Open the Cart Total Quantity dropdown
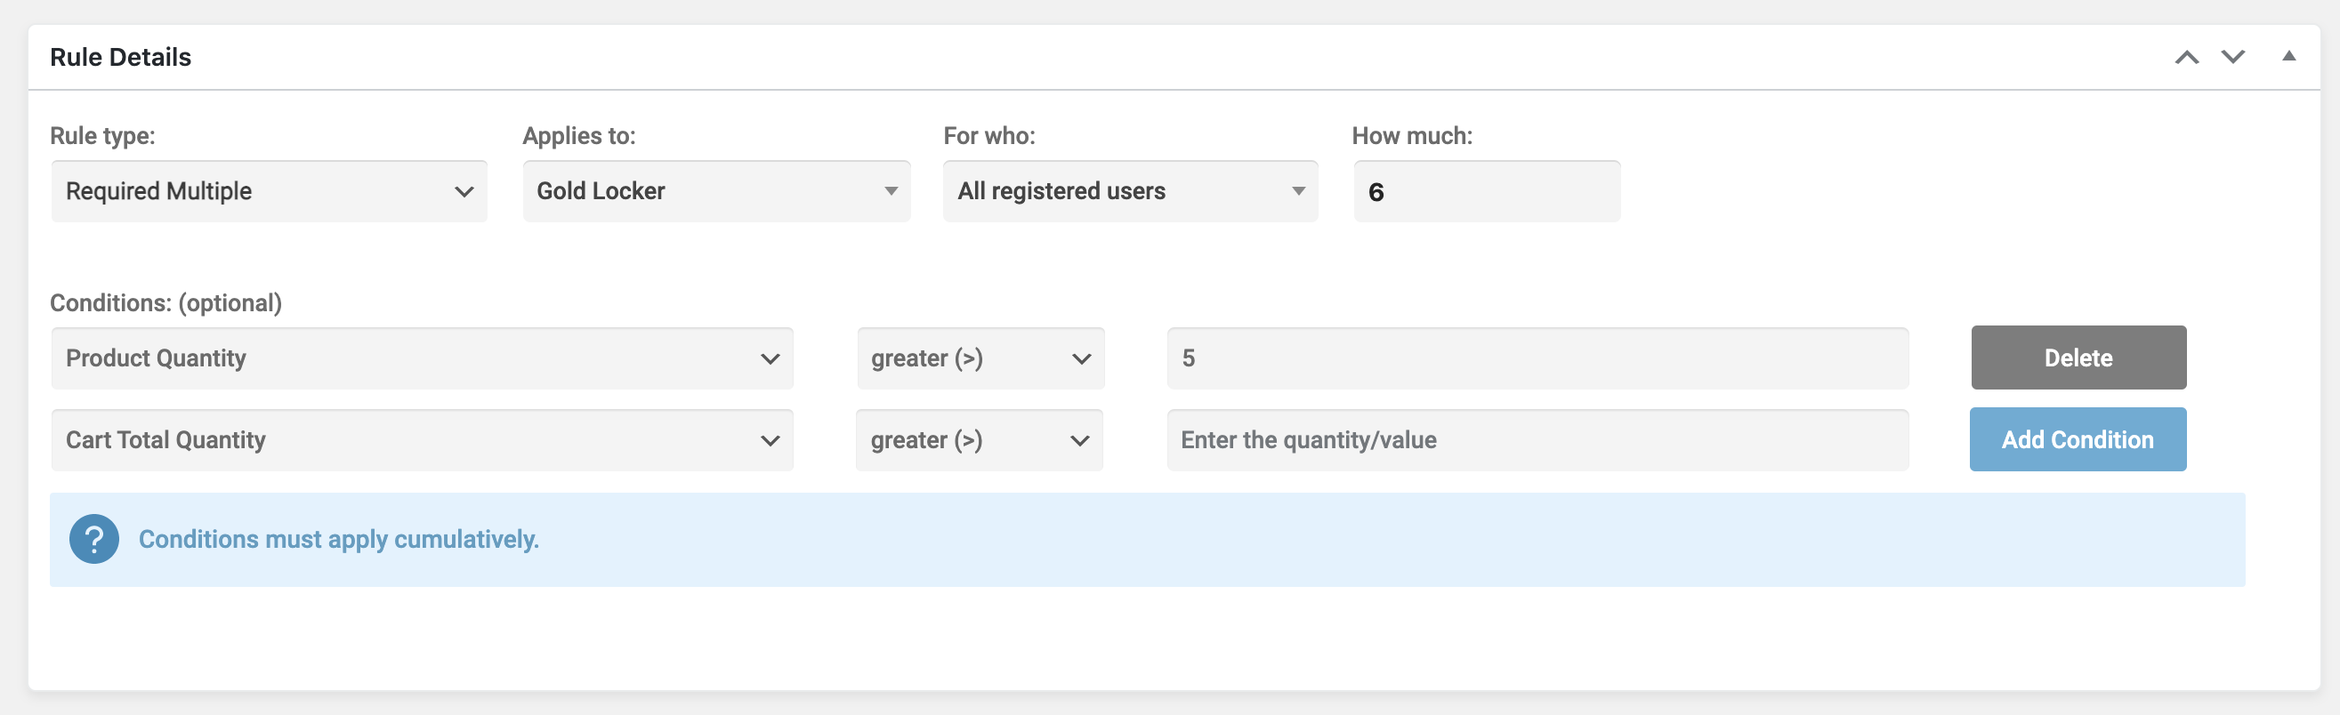This screenshot has height=715, width=2340. (423, 439)
